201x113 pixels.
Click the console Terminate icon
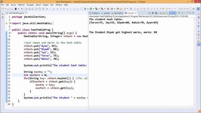click(x=149, y=13)
